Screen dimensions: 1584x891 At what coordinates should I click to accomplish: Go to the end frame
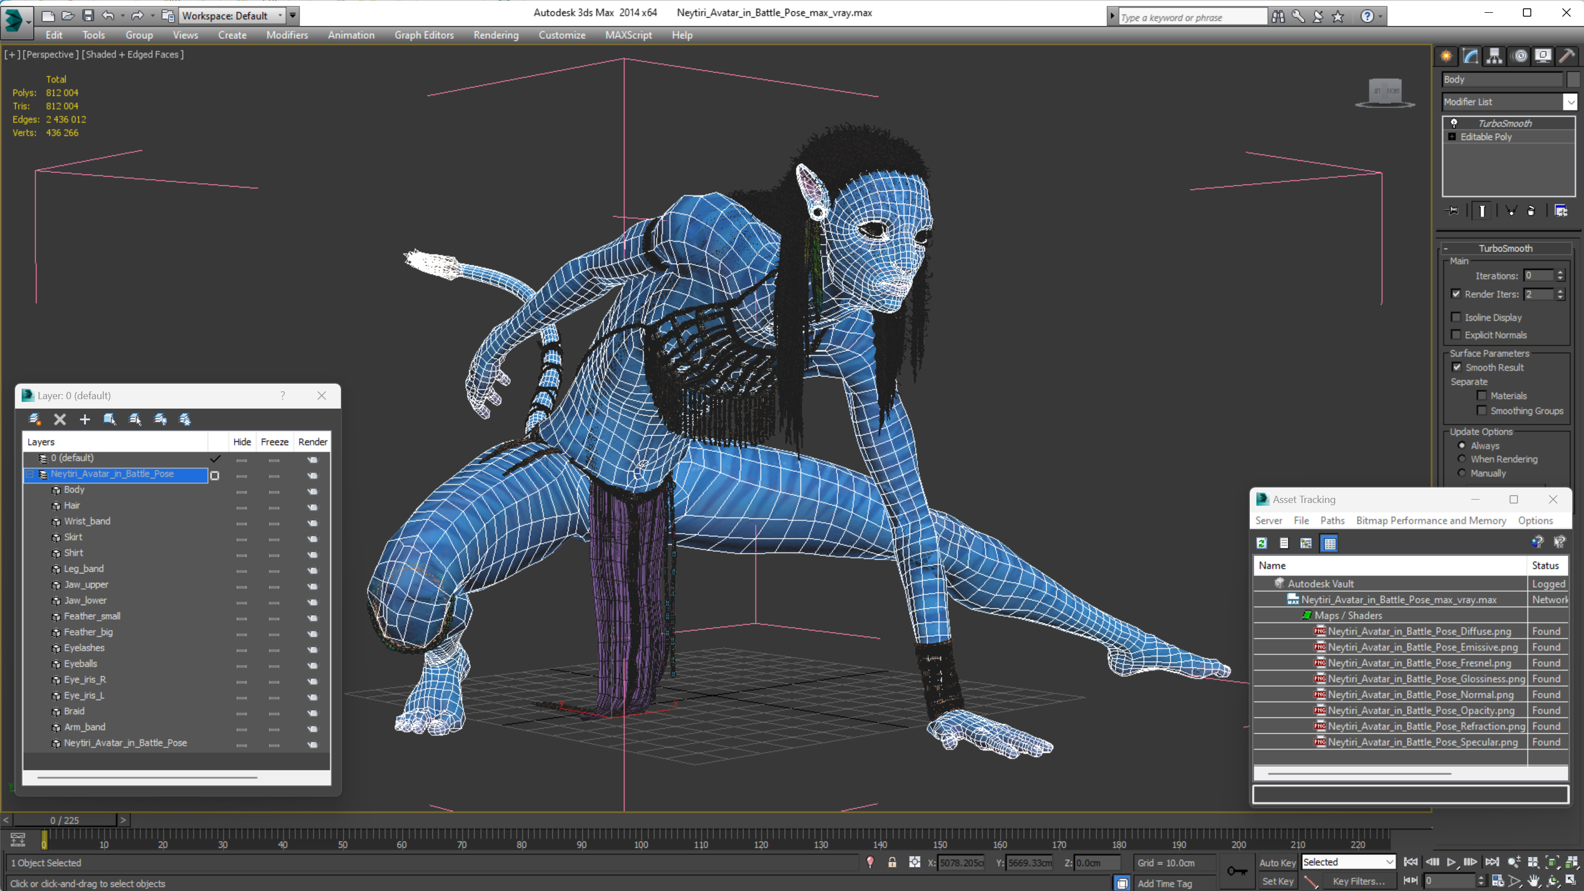coord(1492,862)
